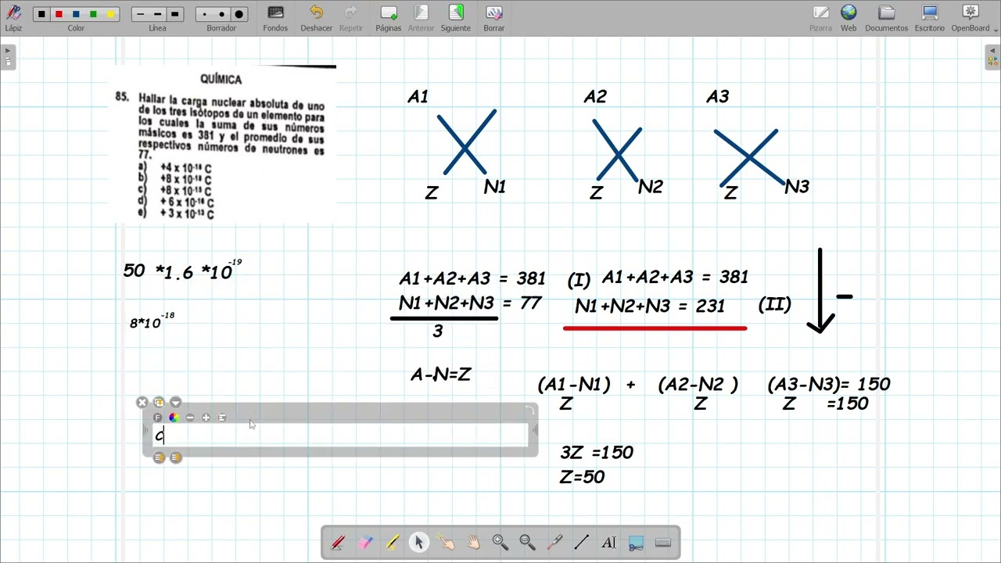Select the zoom out magnifier tool
Screen dimensions: 1001x563
[528, 542]
